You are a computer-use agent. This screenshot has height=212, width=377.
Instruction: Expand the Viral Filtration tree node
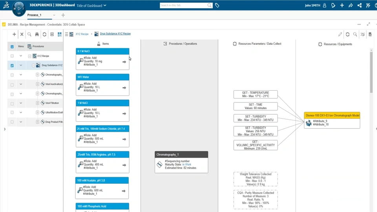(38, 103)
